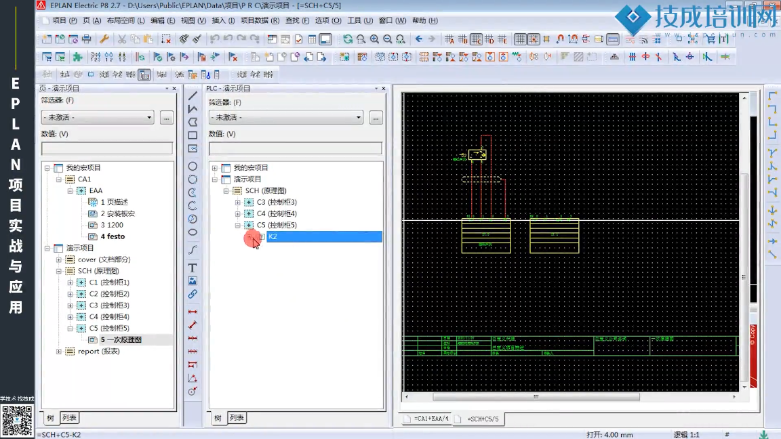Click the filter browse button in PLC navigator
781x439 pixels.
[376, 118]
